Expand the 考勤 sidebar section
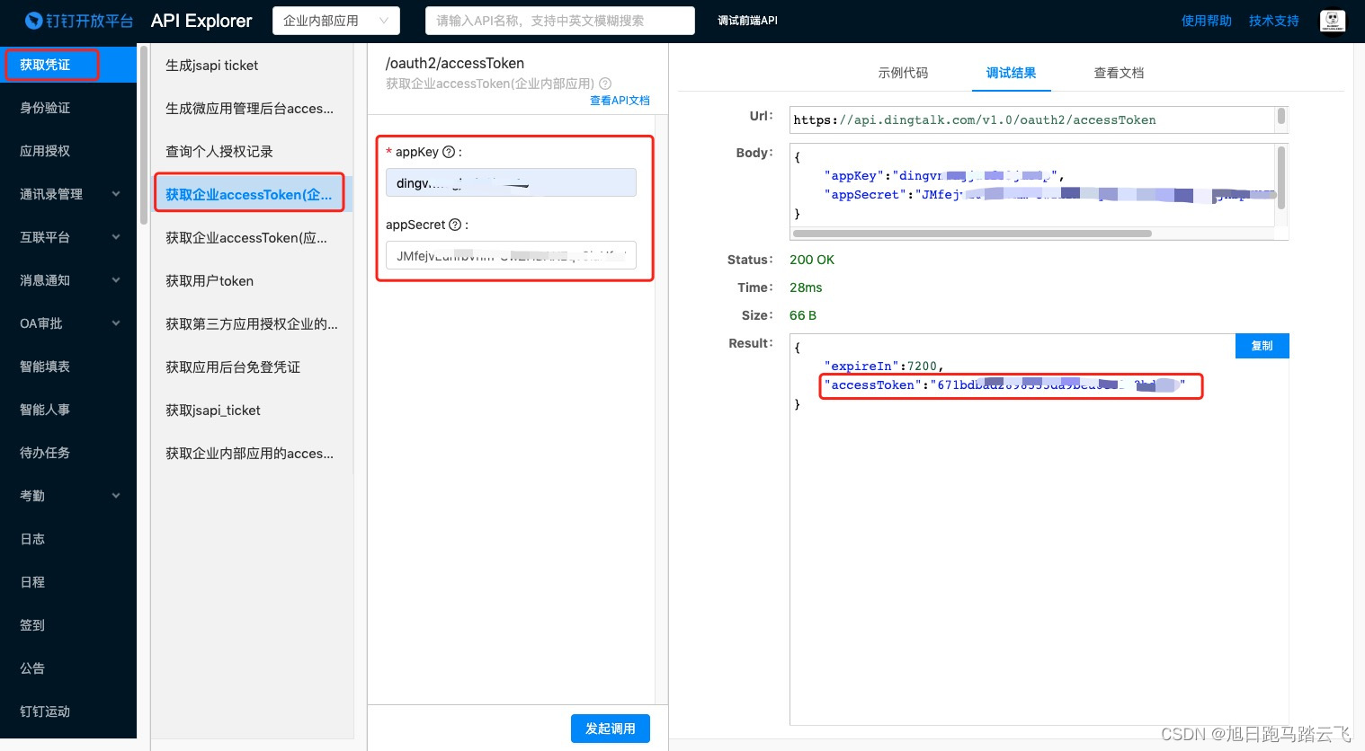 [68, 496]
